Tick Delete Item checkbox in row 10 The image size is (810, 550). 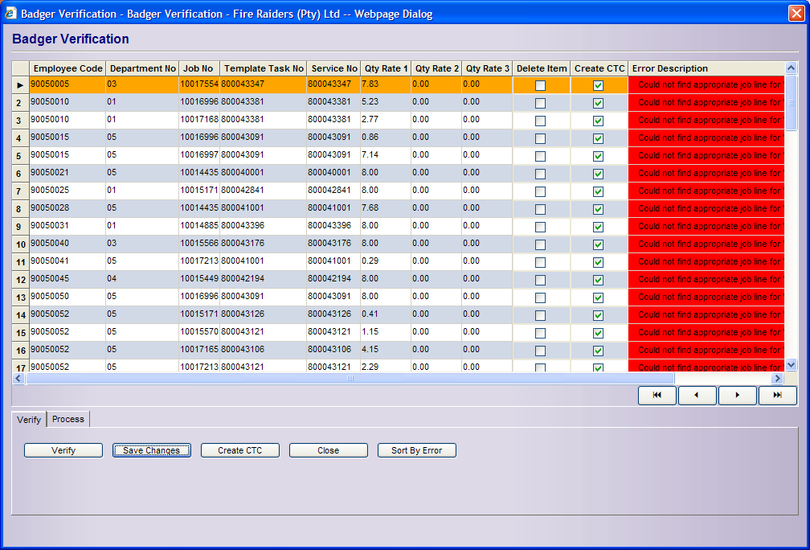[540, 244]
